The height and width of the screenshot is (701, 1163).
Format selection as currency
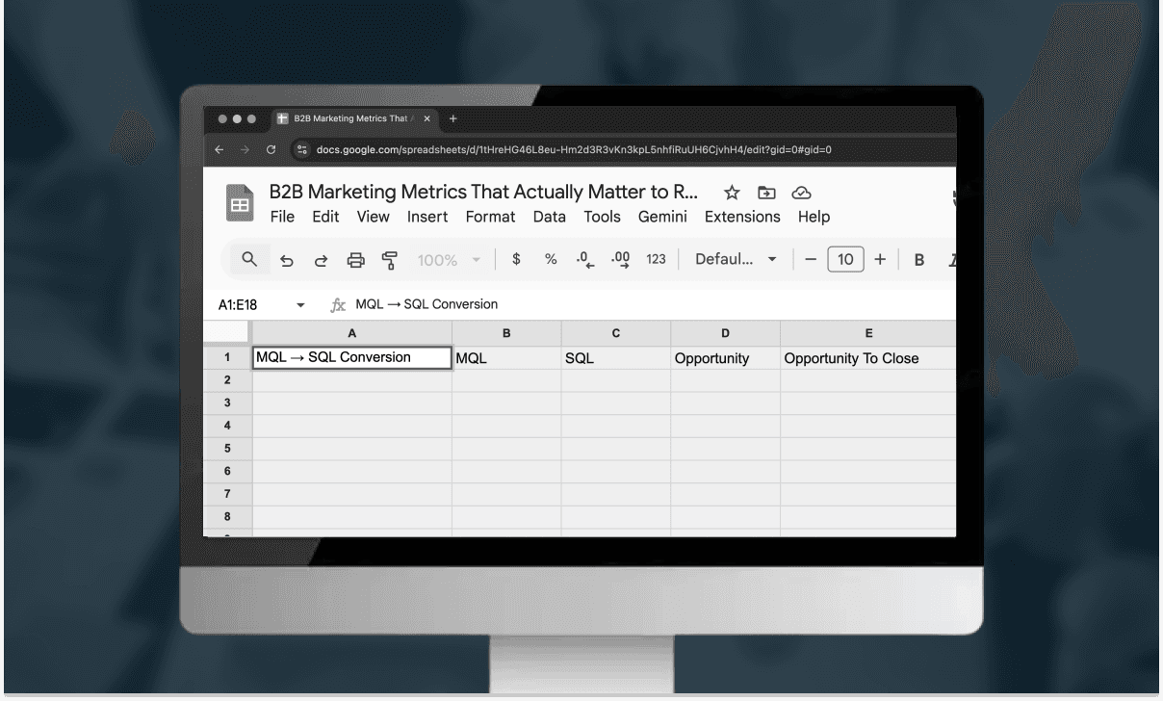click(x=515, y=259)
